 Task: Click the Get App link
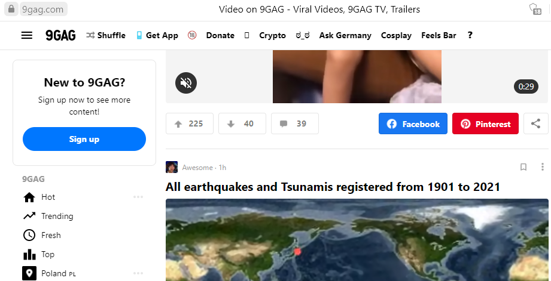(157, 35)
